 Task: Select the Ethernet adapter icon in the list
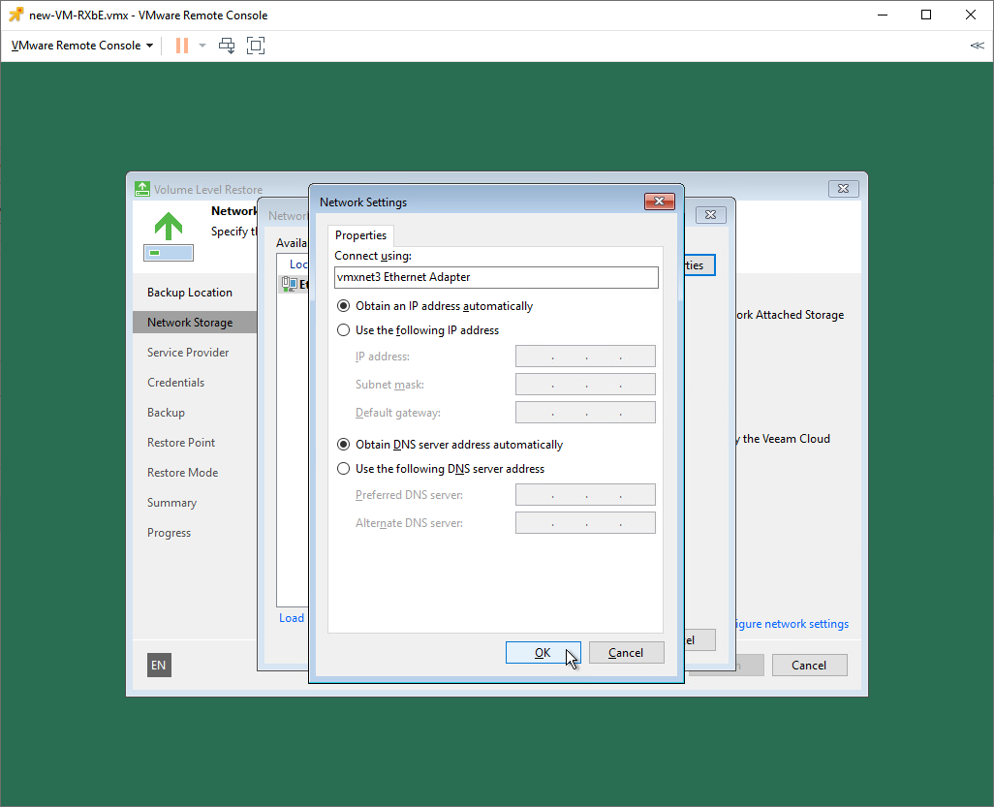[289, 284]
